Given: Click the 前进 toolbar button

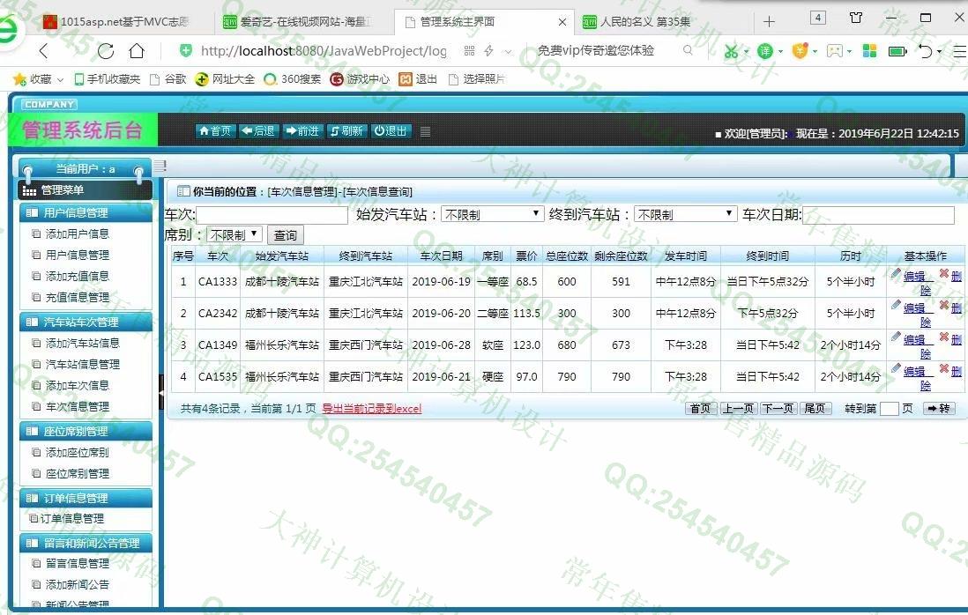Looking at the screenshot, I should 302,130.
